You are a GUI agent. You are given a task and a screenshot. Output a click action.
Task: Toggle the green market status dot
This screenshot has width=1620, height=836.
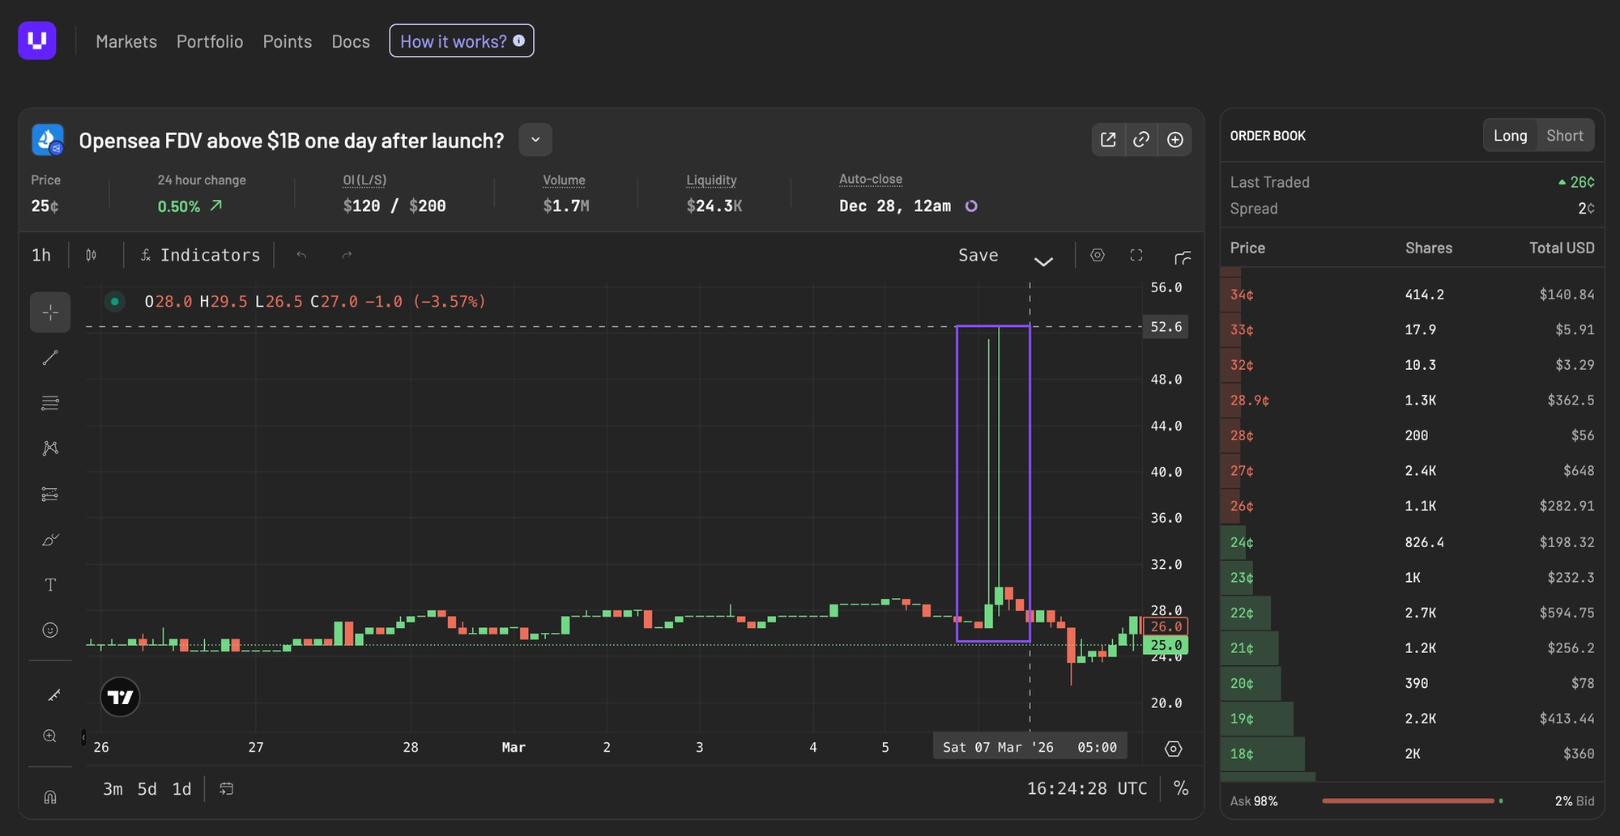pyautogui.click(x=115, y=302)
